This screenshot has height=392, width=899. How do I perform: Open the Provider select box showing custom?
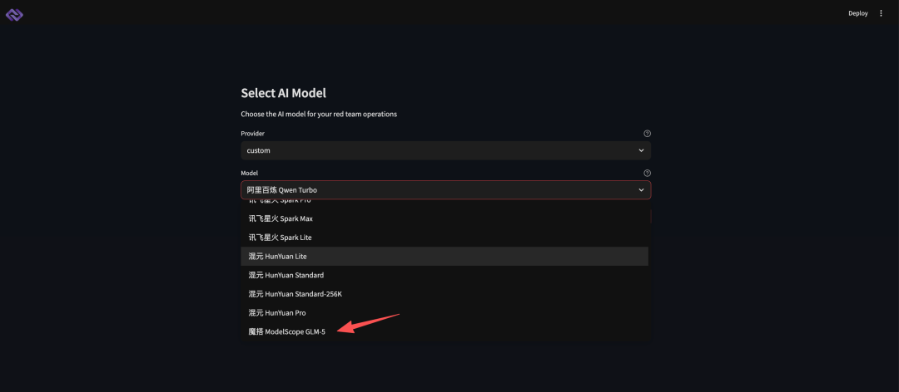coord(433,150)
